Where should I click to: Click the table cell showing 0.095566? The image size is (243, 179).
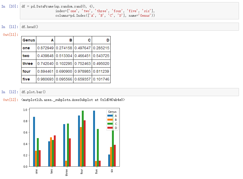click(64, 79)
